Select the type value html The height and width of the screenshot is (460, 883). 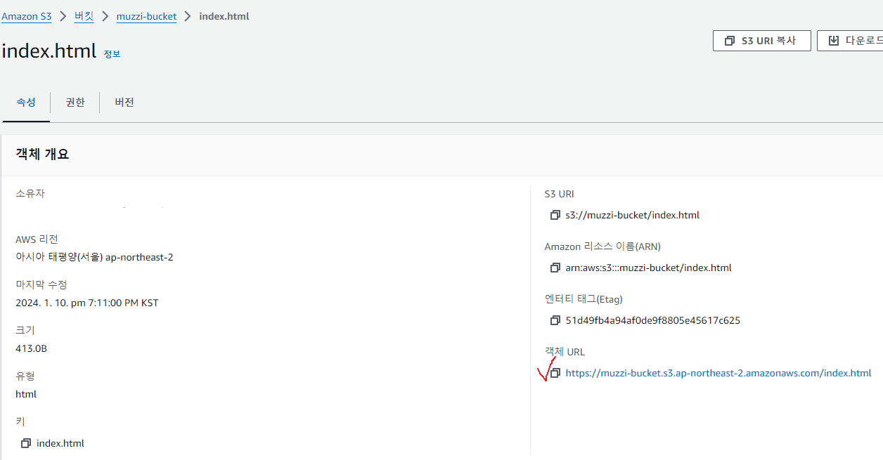point(26,394)
